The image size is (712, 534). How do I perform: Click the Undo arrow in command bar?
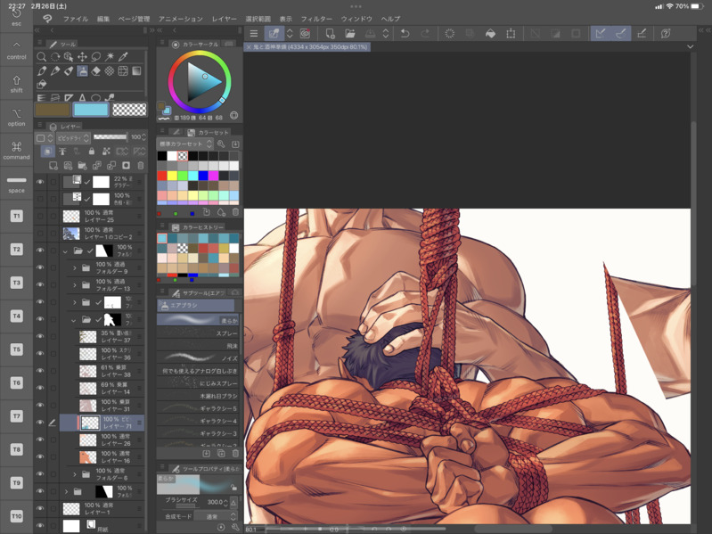point(405,34)
